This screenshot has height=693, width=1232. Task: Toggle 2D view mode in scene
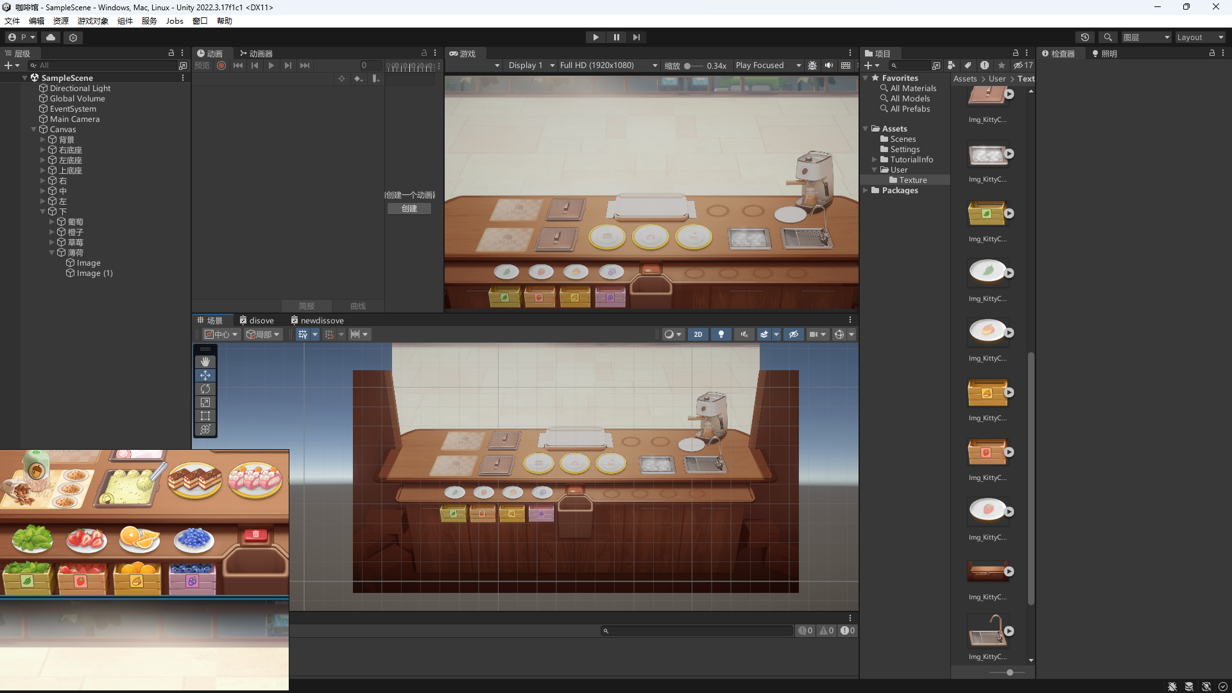coord(697,334)
